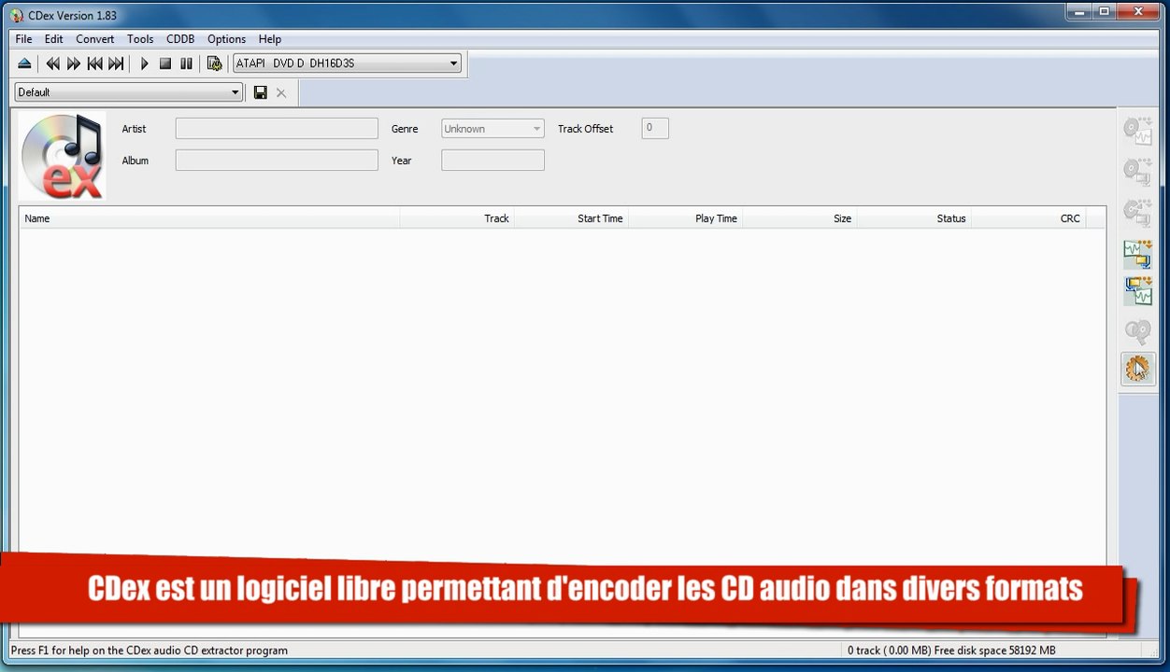
Task: Pause playback with the pause icon
Action: tap(186, 63)
